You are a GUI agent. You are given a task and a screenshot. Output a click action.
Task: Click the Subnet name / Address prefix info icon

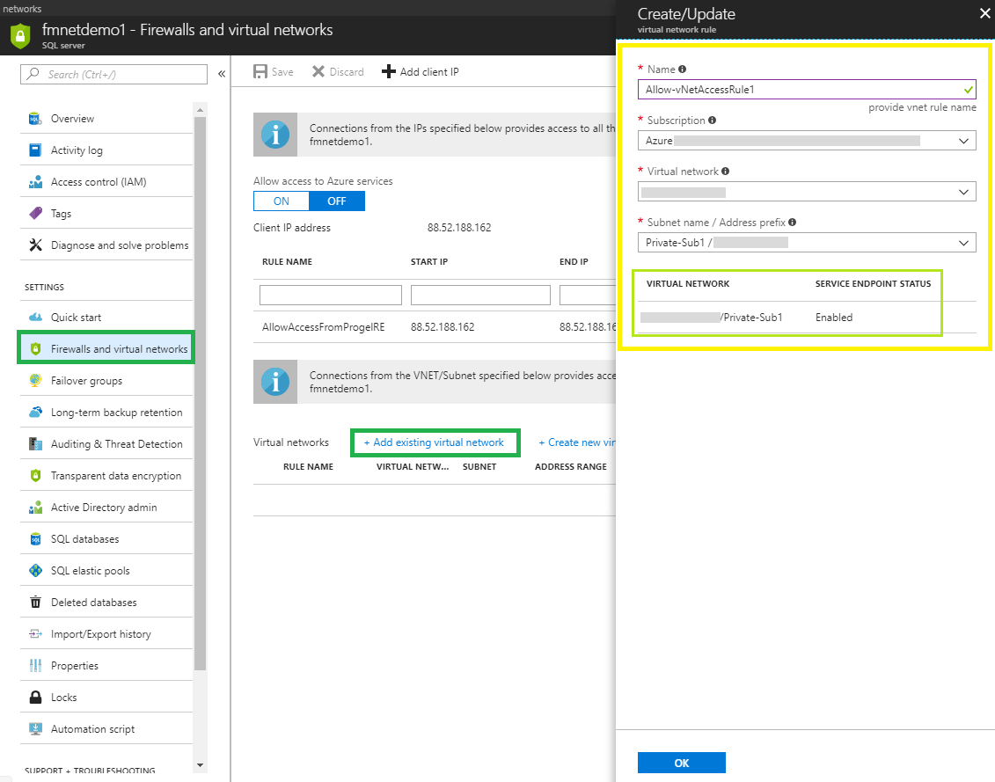click(x=792, y=223)
